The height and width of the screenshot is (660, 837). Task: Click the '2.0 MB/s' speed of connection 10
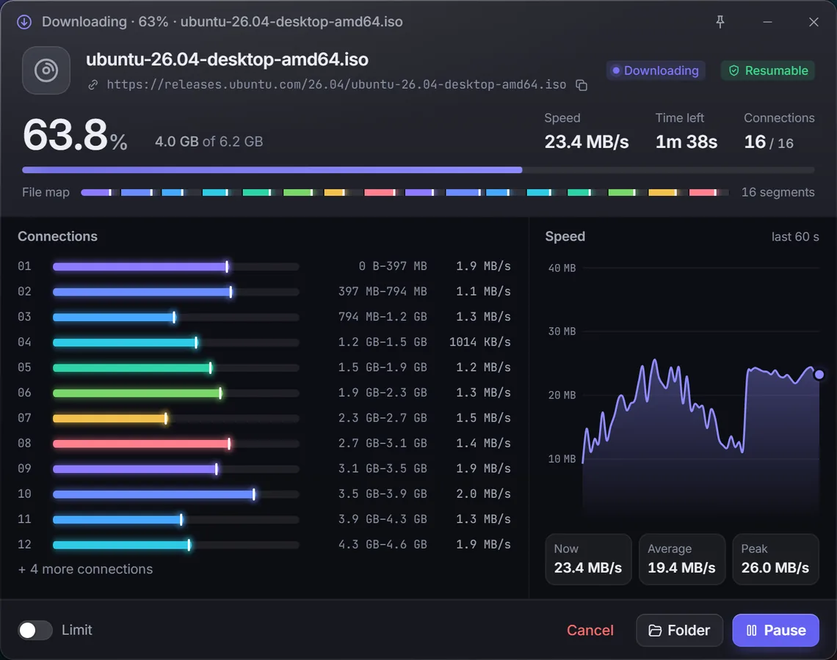pyautogui.click(x=483, y=494)
